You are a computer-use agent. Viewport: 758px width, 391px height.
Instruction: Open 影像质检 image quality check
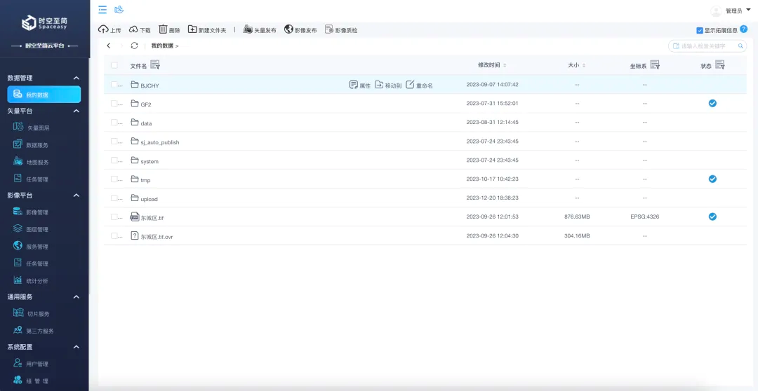(341, 30)
